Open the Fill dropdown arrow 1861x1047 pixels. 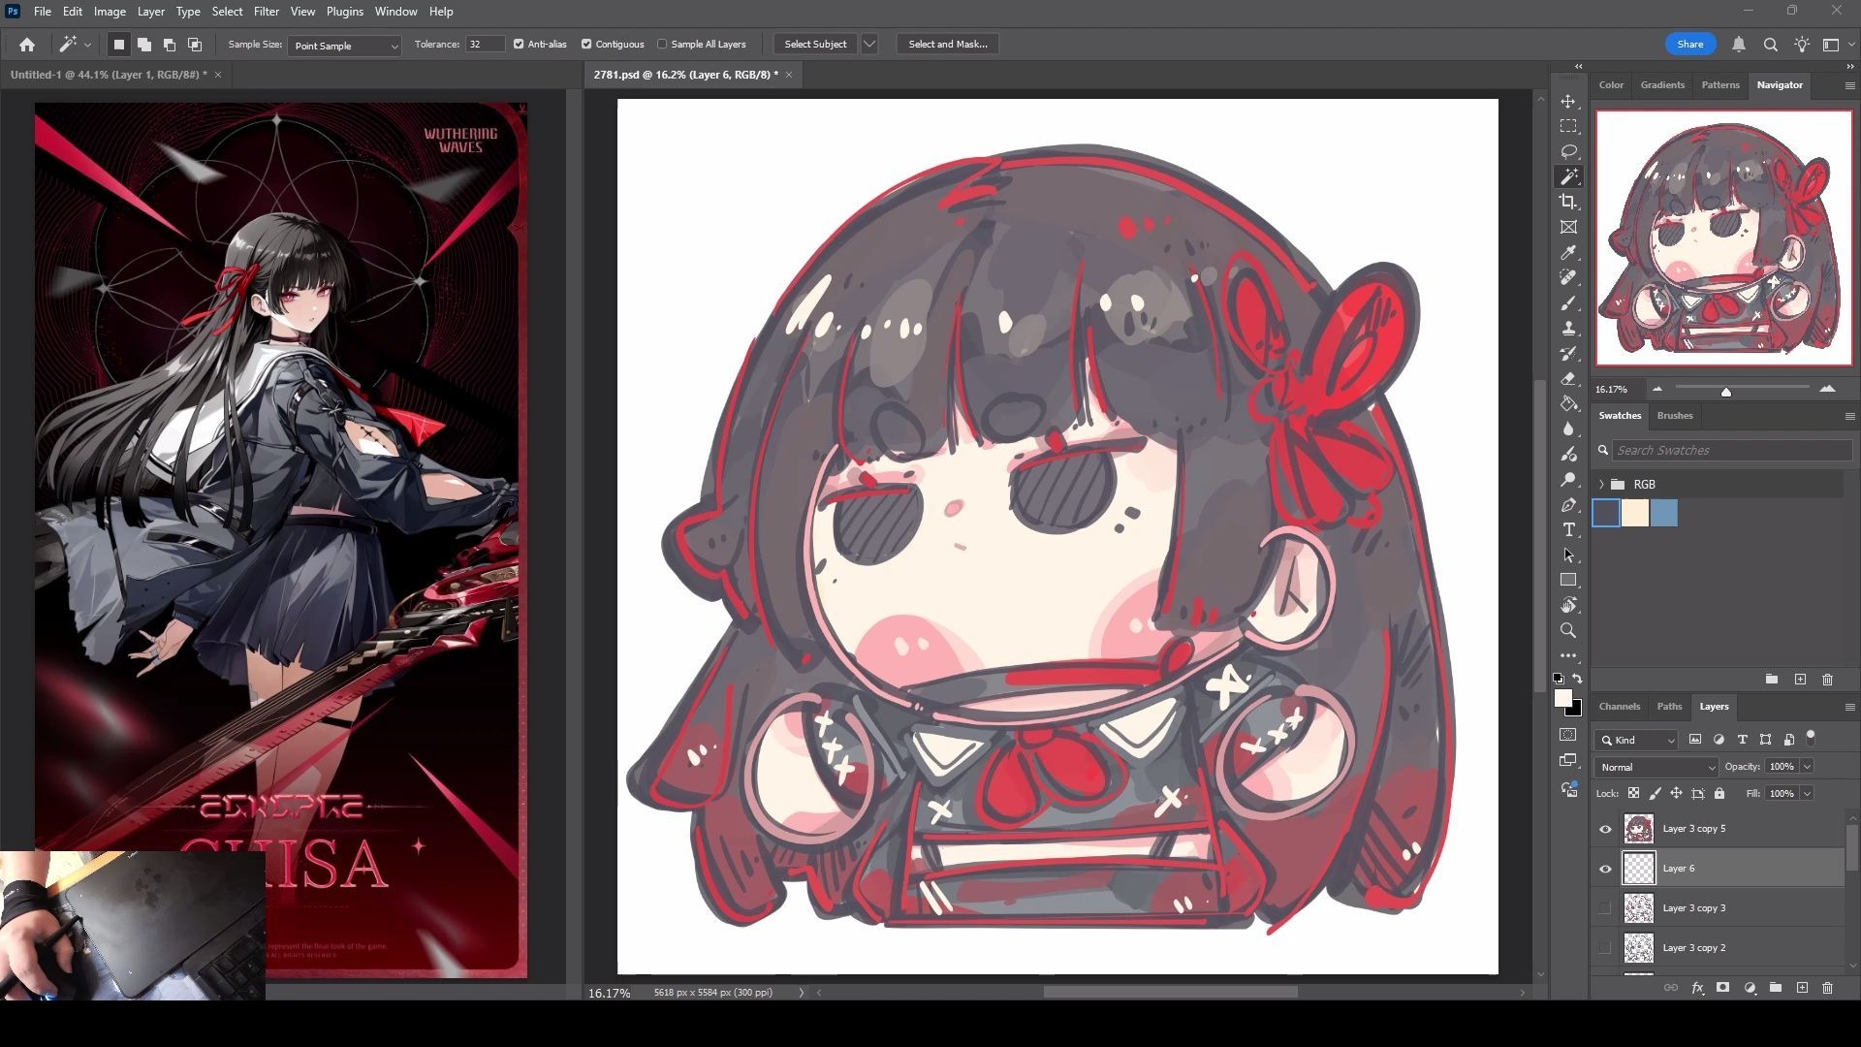tap(1807, 794)
